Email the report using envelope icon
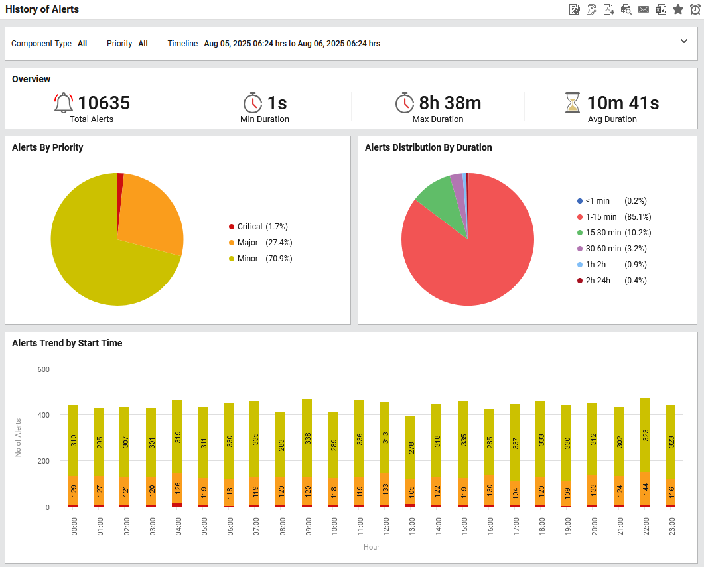The image size is (704, 567). 643,9
